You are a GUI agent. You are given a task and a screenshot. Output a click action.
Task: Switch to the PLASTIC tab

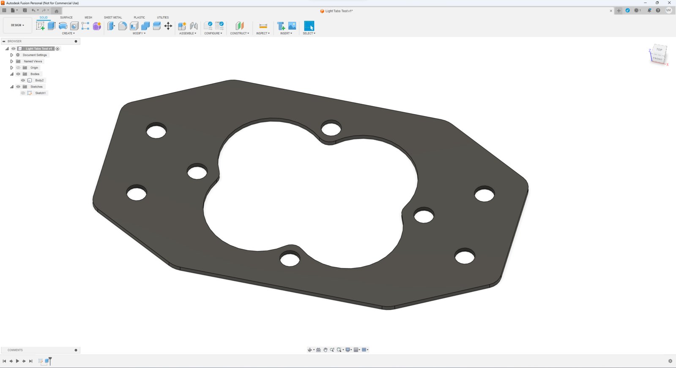coord(140,17)
